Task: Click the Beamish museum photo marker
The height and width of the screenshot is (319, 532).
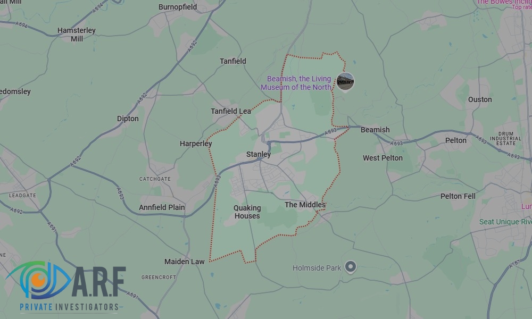Action: tap(345, 82)
